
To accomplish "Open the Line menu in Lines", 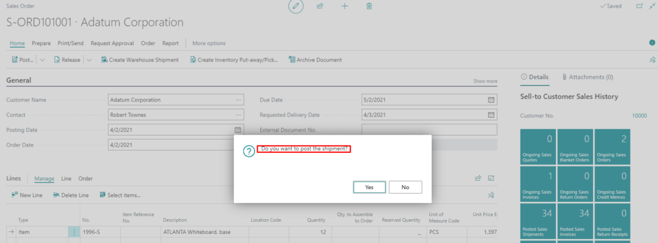I will coord(66,178).
